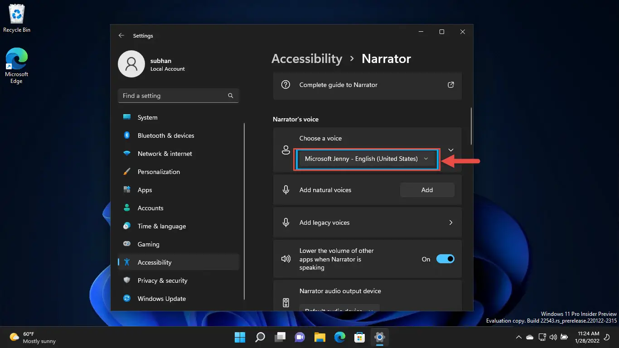Click the search magnifier in Find a setting
This screenshot has height=348, width=619.
click(231, 96)
